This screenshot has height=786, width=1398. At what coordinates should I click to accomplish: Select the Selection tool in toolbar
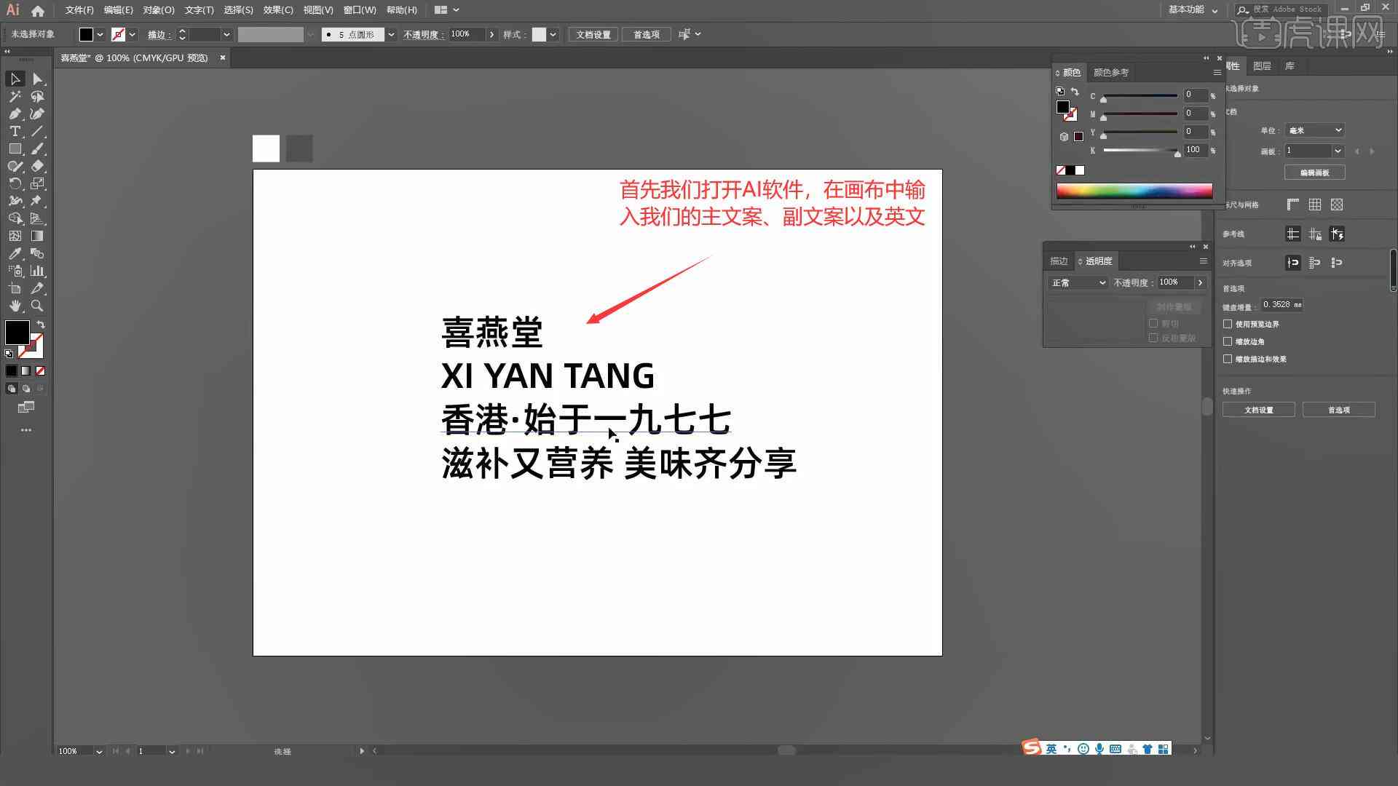13,78
